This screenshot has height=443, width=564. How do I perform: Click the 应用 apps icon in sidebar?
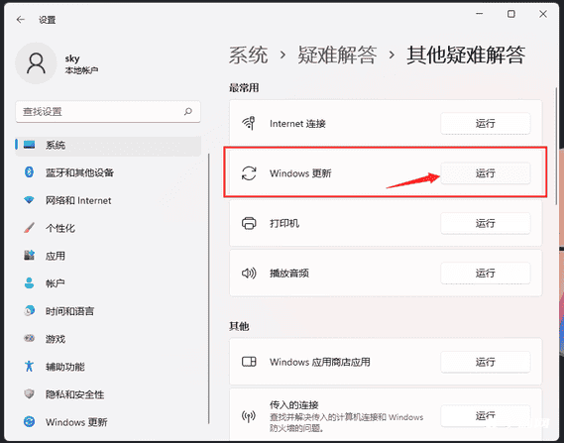pos(29,256)
